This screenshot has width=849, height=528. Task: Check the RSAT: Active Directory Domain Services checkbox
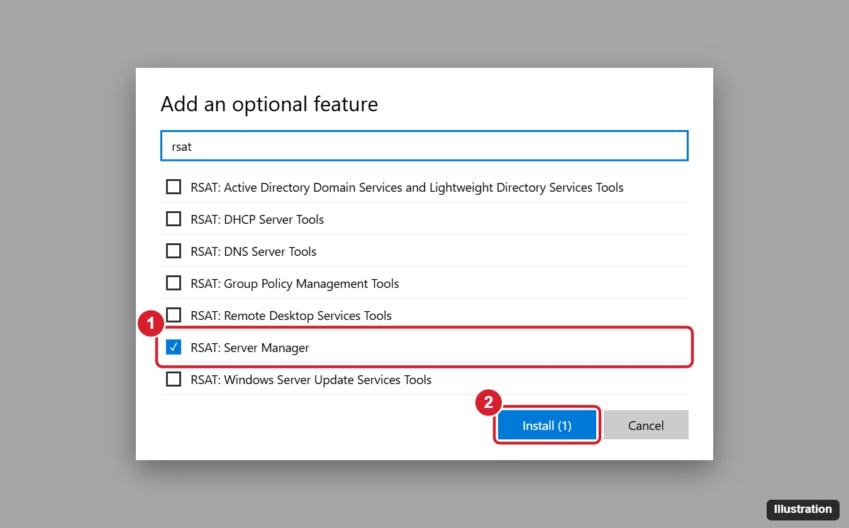[x=174, y=187]
